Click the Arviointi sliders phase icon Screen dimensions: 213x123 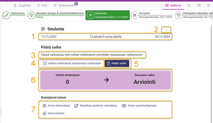[134, 15]
